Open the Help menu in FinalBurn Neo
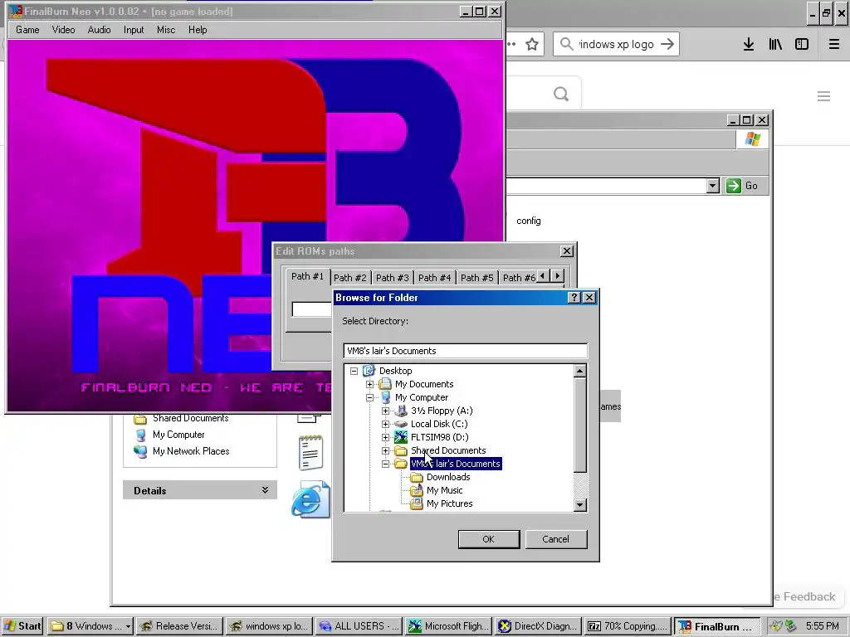850x637 pixels. coord(198,30)
